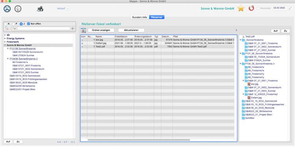Image resolution: width=295 pixels, height=147 pixels.
Task: Select the P radio button
Action: 13,24
